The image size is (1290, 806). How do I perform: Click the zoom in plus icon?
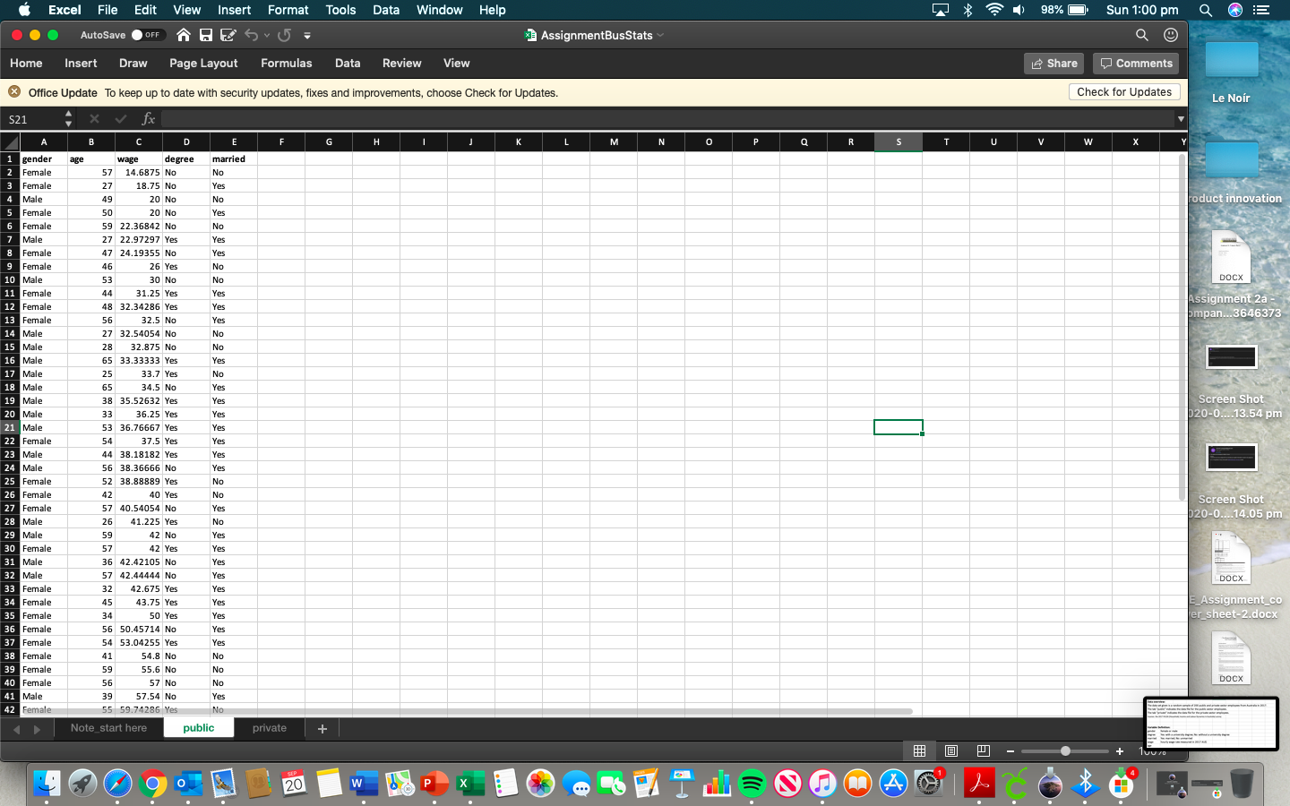[1120, 751]
